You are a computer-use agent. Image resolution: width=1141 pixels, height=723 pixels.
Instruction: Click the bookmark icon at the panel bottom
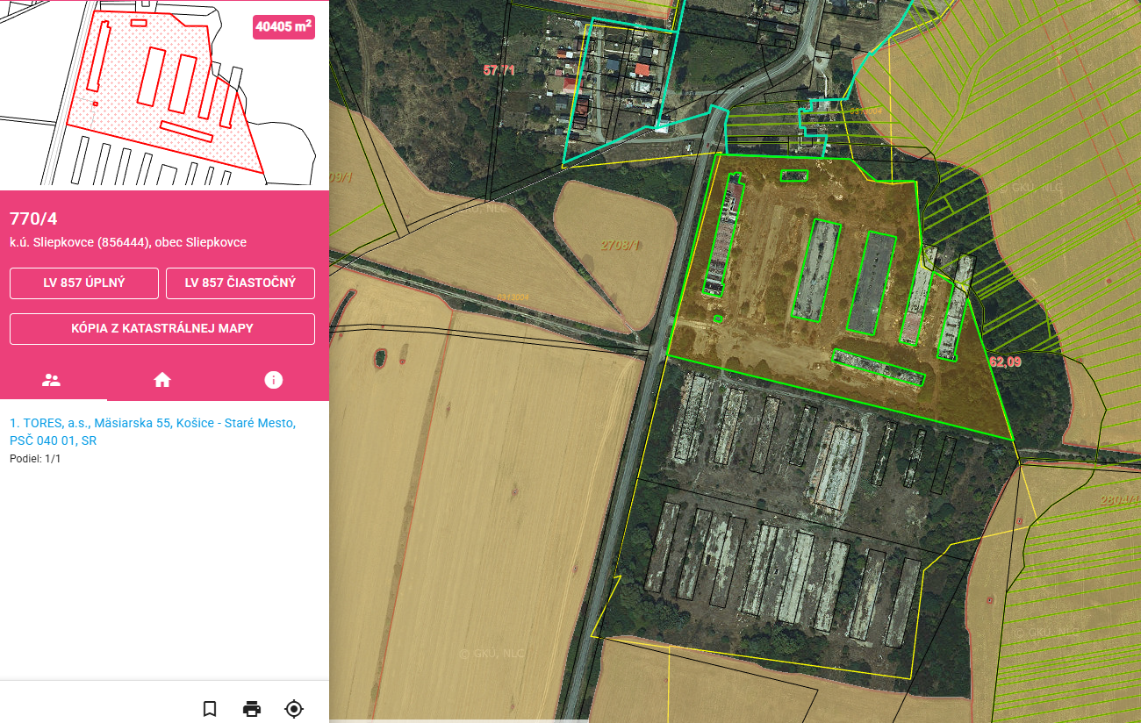(x=210, y=709)
